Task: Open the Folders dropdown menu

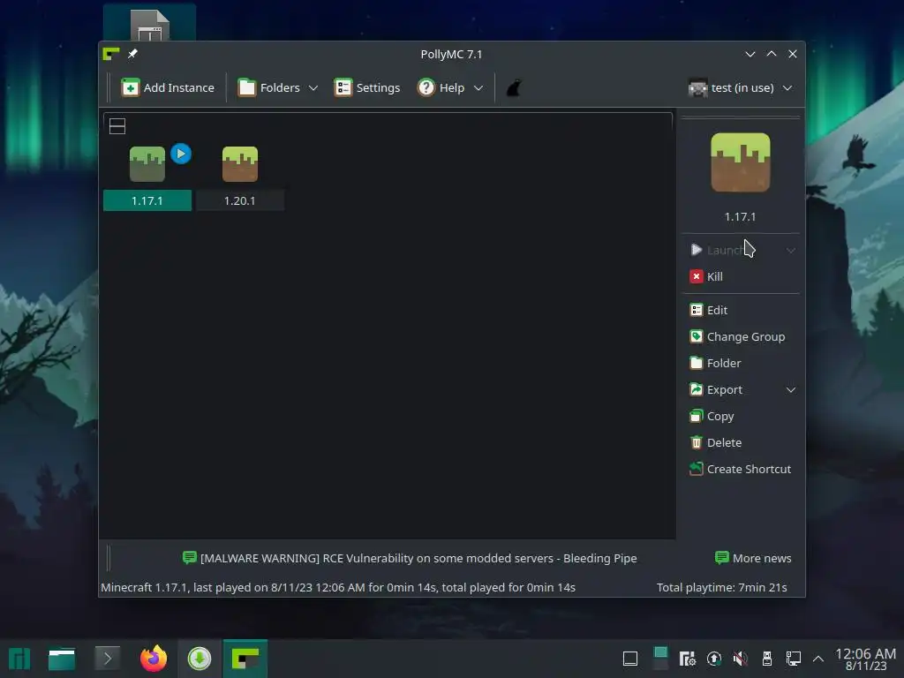Action: coord(278,87)
